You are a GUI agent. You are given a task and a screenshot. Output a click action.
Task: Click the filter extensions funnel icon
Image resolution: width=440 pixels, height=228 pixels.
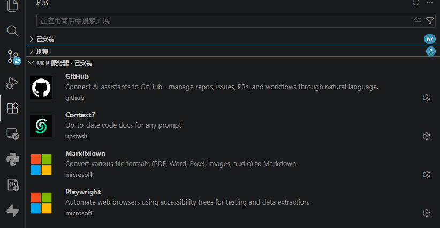click(x=430, y=21)
